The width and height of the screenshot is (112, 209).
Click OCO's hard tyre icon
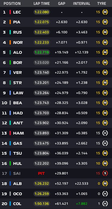coord(105,194)
